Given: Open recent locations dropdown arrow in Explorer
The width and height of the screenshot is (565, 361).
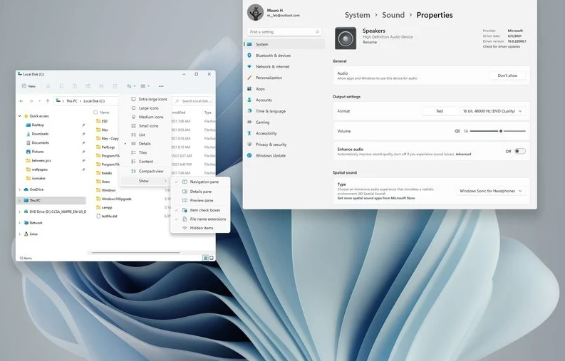Looking at the screenshot, I should pyautogui.click(x=39, y=101).
